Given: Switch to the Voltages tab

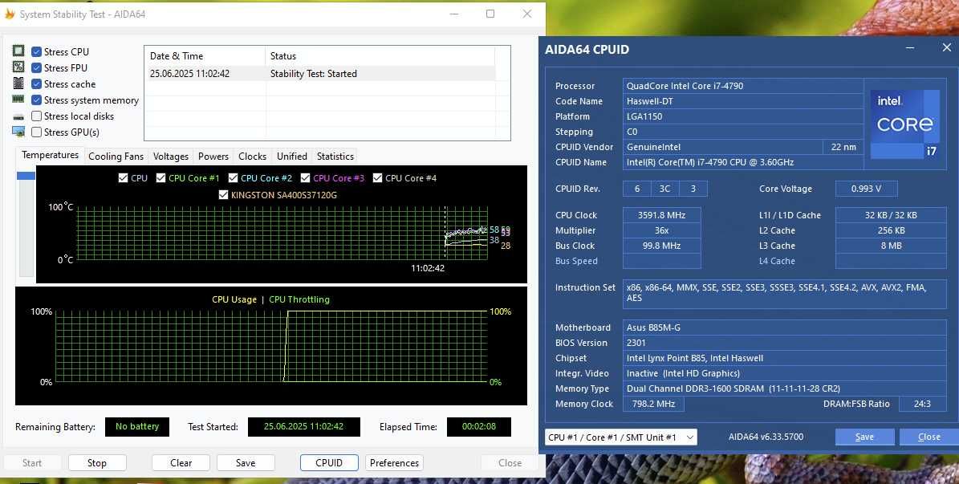Looking at the screenshot, I should pyautogui.click(x=171, y=156).
